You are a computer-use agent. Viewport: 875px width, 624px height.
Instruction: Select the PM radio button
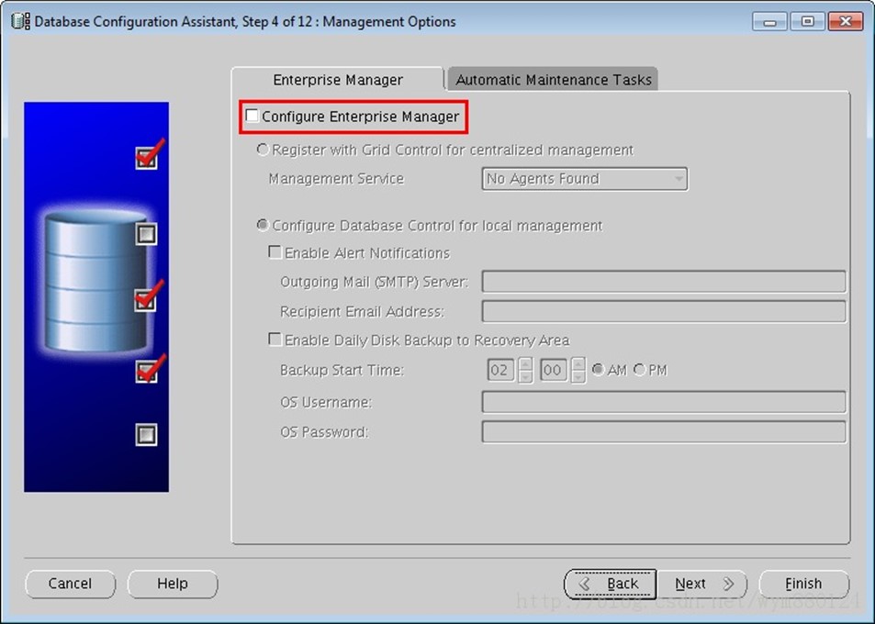640,370
